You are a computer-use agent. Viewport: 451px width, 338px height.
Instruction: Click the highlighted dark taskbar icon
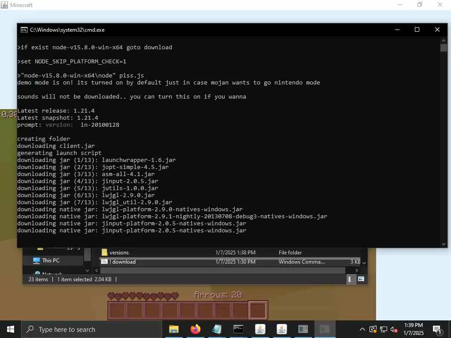[x=325, y=329]
